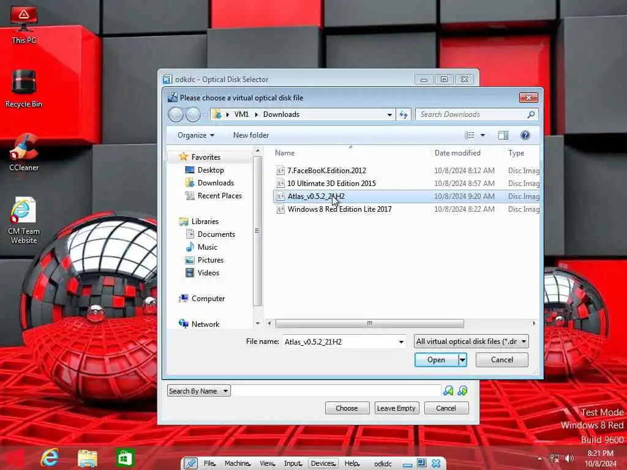This screenshot has width=627, height=470.
Task: Change the file list view style icon
Action: tap(470, 135)
